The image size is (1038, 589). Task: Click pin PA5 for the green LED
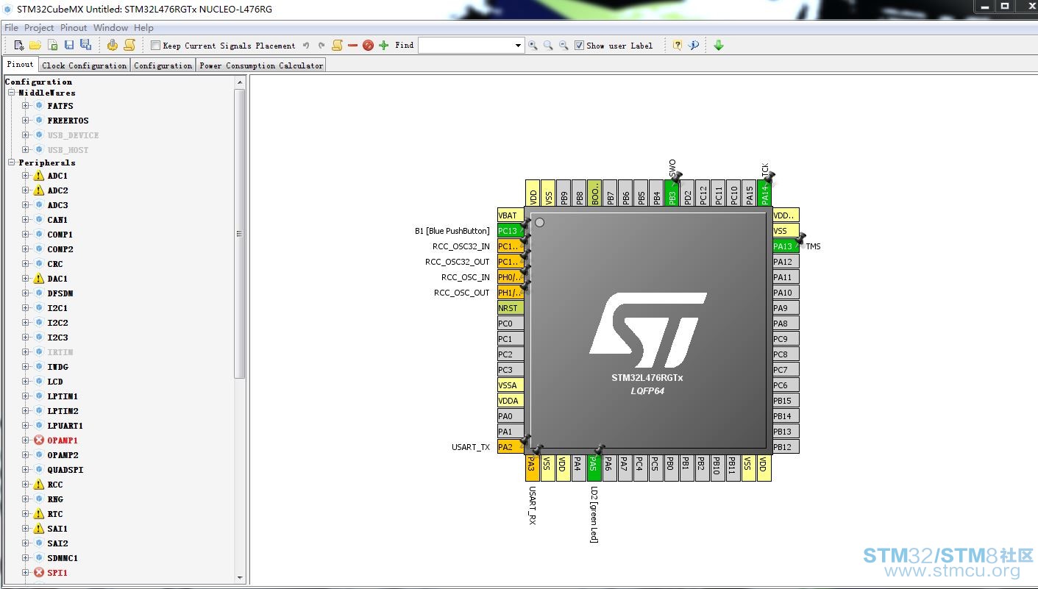[x=594, y=468]
